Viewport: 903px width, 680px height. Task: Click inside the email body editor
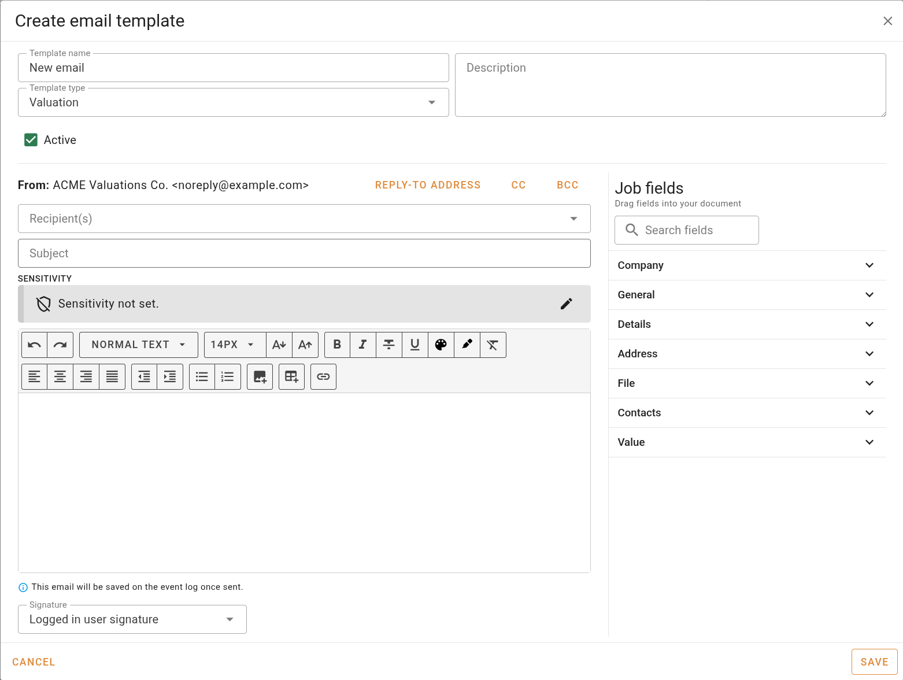click(x=304, y=483)
